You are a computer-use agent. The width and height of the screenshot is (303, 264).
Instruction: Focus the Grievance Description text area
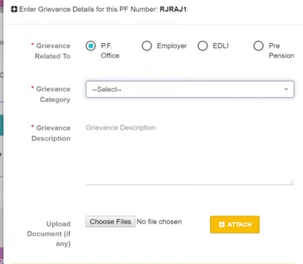click(190, 153)
